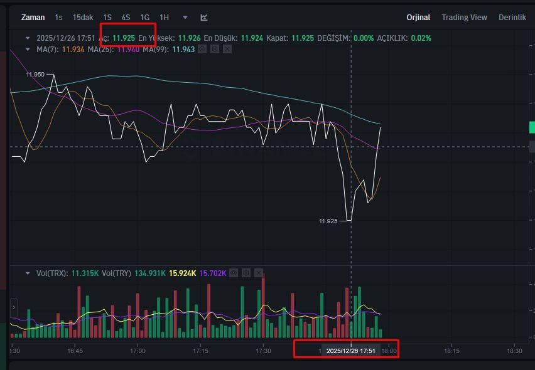Open the chart indicators settings icon
The image size is (535, 370).
(204, 18)
